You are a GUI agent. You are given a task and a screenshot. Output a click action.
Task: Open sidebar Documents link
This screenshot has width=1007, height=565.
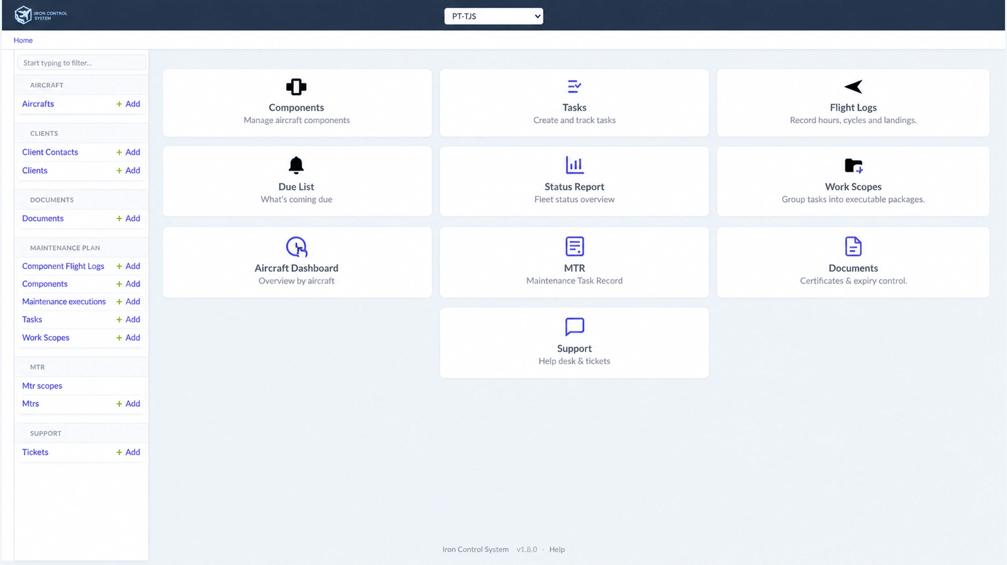(x=42, y=219)
